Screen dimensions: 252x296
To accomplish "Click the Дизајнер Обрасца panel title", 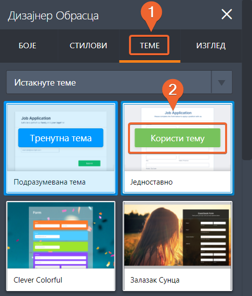I will (53, 16).
